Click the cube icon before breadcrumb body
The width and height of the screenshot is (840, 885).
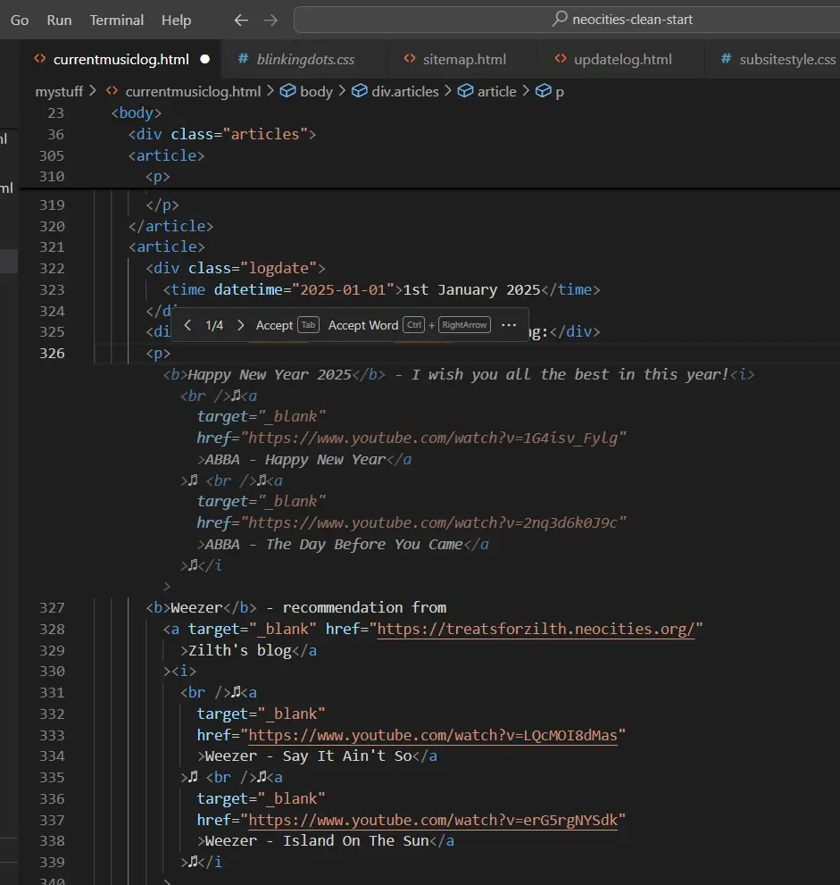(288, 91)
